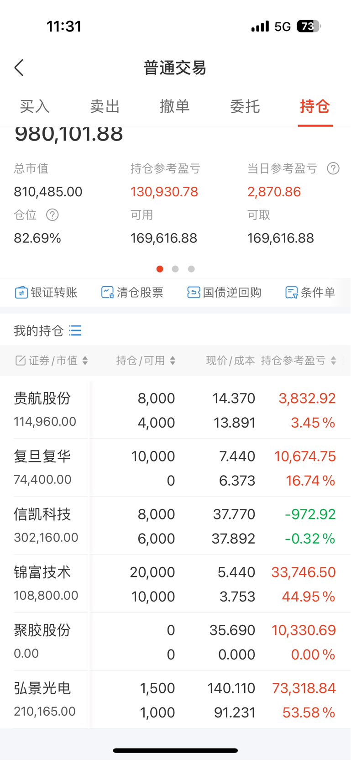This screenshot has width=351, height=760.
Task: Go back using the left arrow
Action: pos(19,68)
